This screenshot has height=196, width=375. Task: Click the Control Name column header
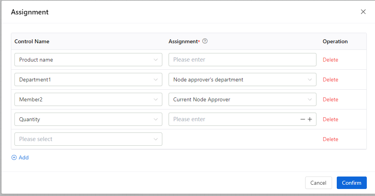32,41
